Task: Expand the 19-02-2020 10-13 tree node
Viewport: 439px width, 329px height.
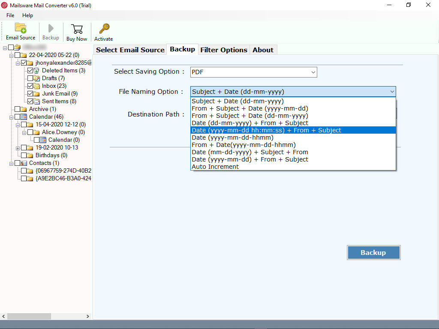Action: tap(18, 148)
